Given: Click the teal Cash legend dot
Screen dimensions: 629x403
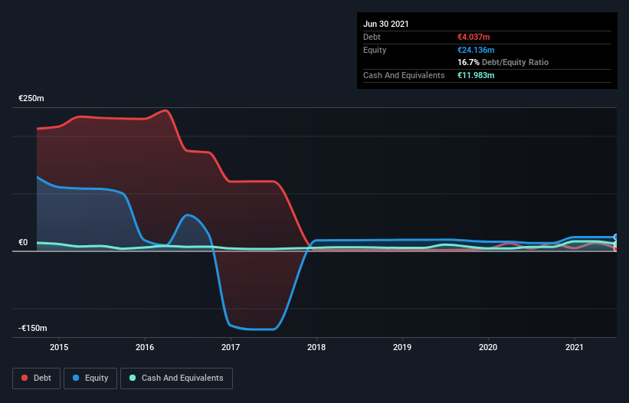Looking at the screenshot, I should coord(133,378).
